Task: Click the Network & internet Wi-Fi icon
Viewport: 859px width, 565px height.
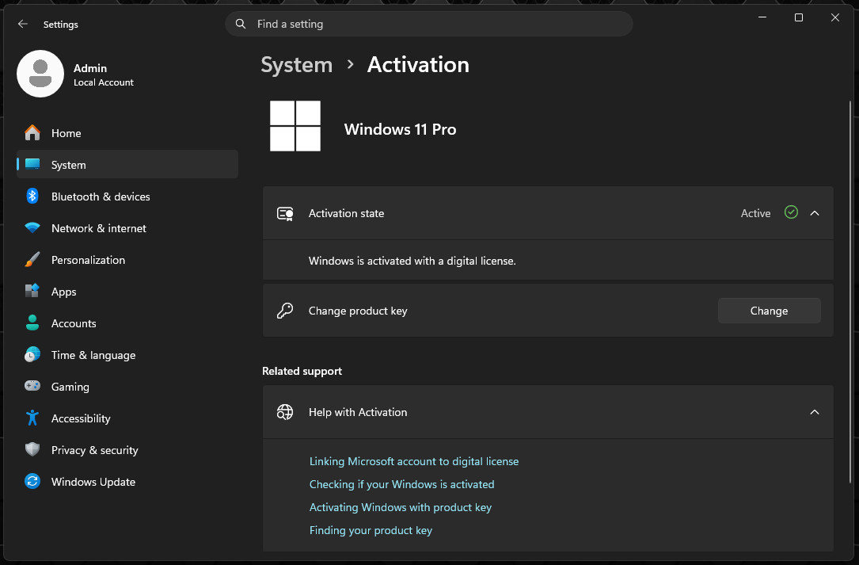Action: click(32, 227)
